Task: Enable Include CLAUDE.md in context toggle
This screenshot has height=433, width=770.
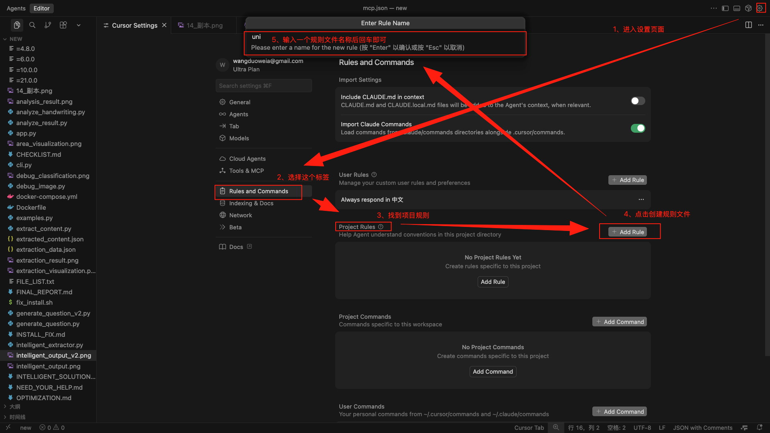Action: (637, 101)
